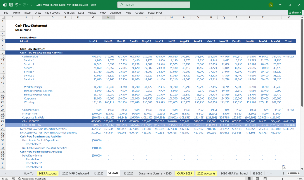Select the BS 2025 sheet tab
304x180 pixels.
128,173
